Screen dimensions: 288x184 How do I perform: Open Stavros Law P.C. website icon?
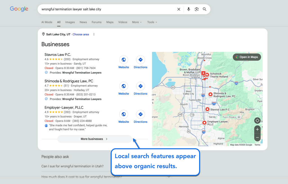(124, 60)
